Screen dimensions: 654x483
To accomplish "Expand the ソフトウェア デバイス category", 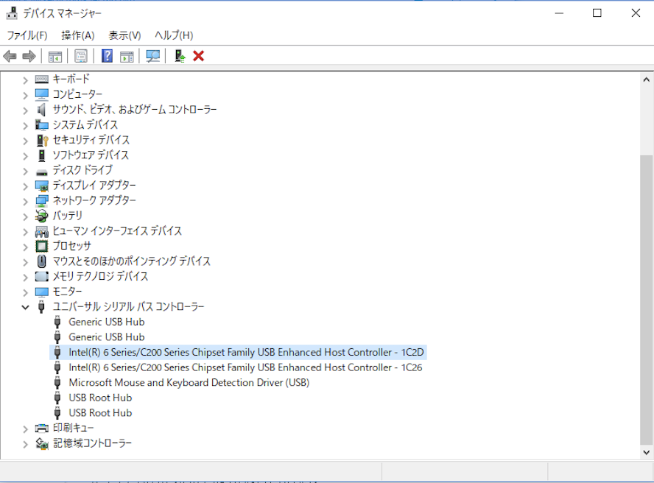I will 26,155.
